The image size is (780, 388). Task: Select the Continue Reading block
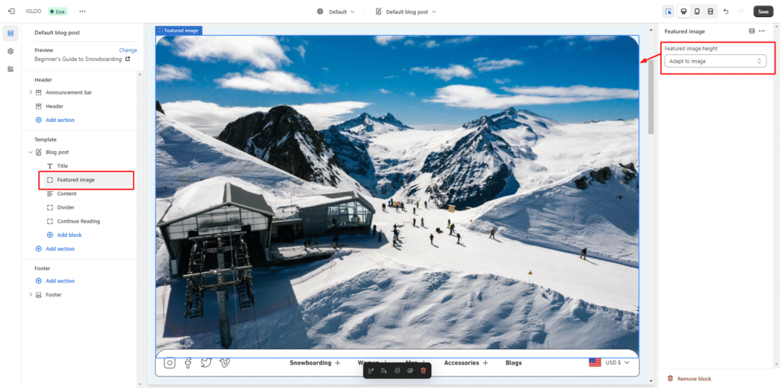click(x=78, y=221)
